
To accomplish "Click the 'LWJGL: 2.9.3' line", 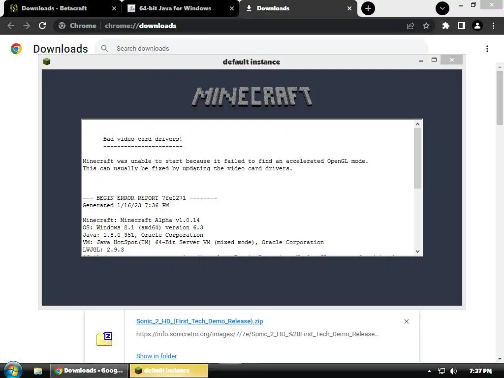I will pos(103,250).
